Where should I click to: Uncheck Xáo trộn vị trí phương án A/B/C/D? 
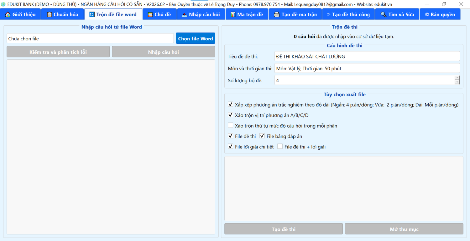231,115
